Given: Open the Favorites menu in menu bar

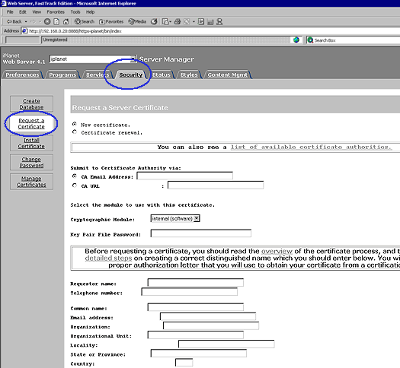Looking at the screenshot, I should point(56,12).
